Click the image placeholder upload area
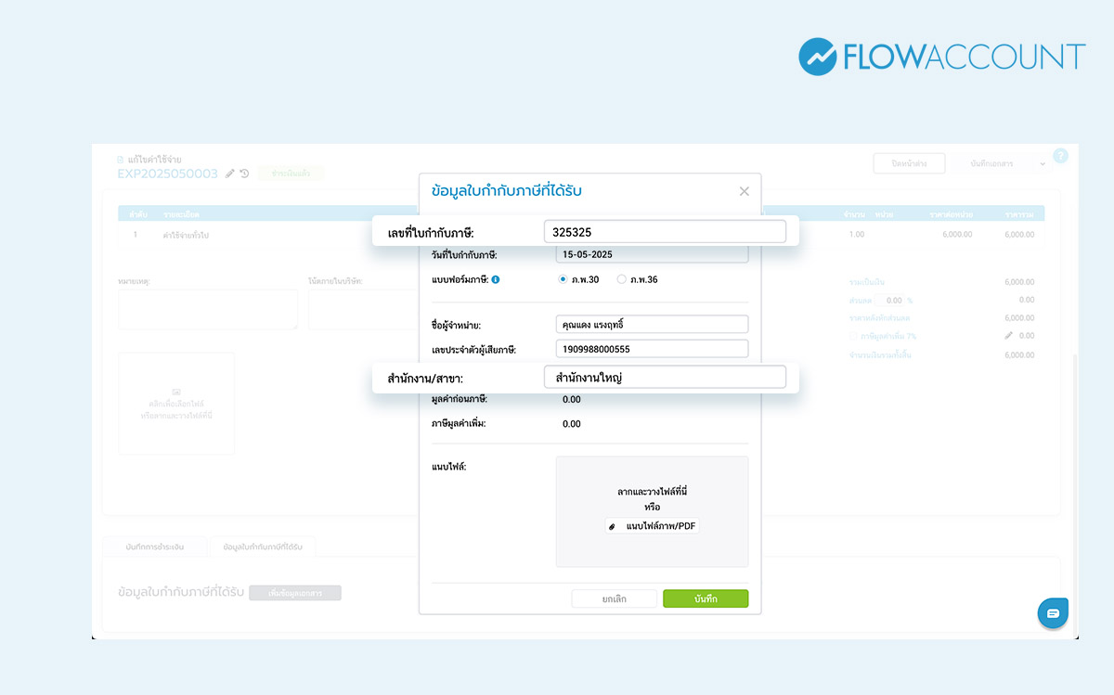This screenshot has width=1114, height=695. point(175,404)
